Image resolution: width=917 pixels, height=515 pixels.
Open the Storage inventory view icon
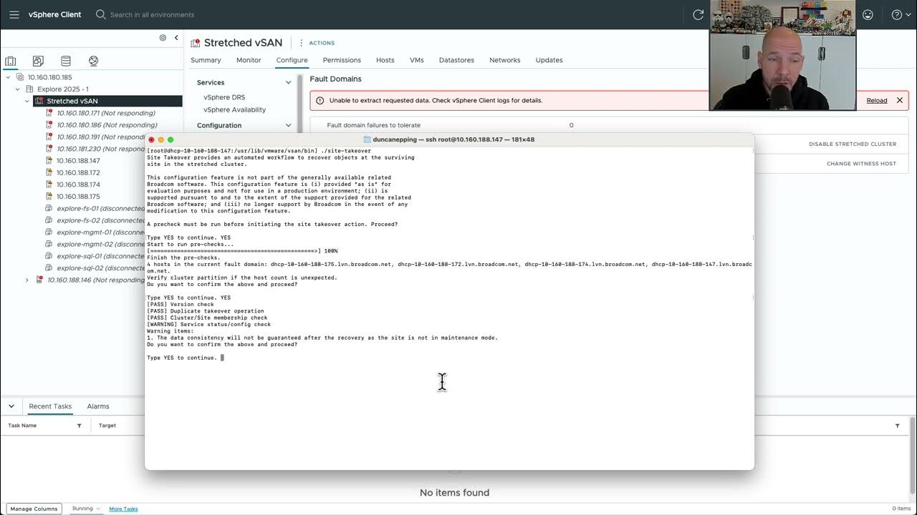point(66,62)
